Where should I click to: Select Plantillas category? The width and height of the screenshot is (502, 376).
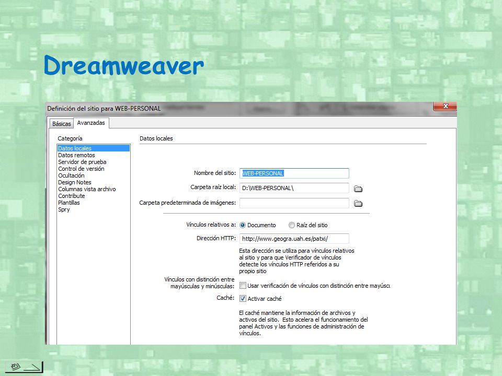[94, 203]
